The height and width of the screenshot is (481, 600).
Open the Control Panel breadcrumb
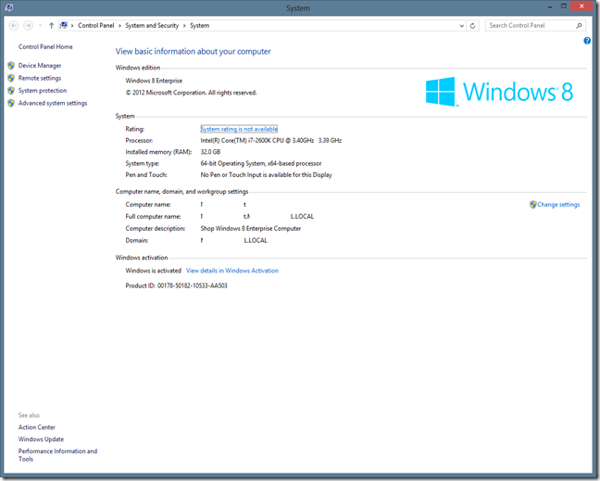[96, 25]
